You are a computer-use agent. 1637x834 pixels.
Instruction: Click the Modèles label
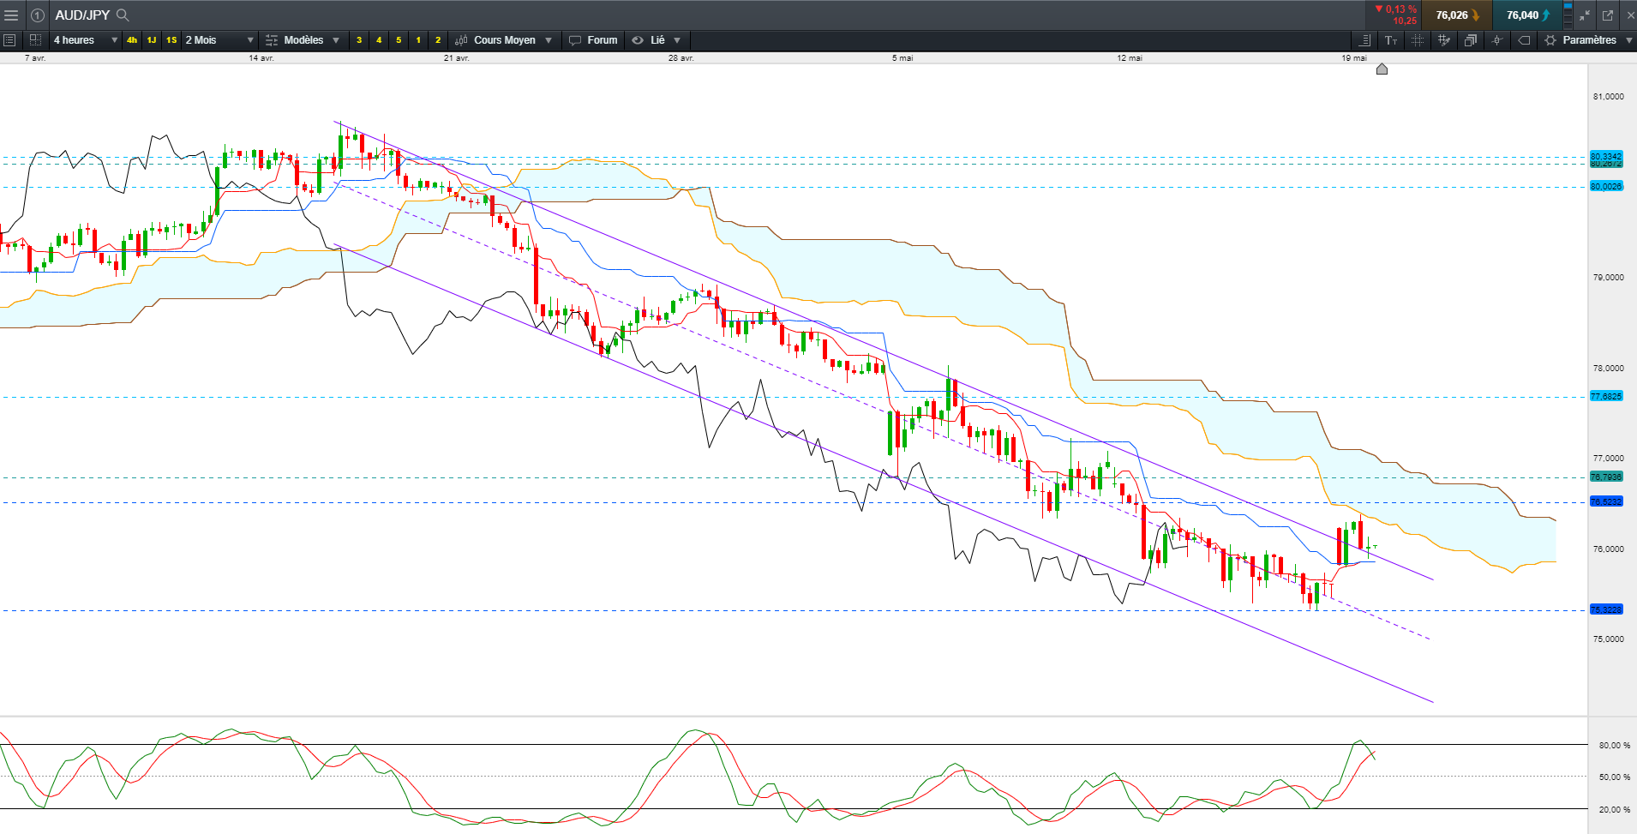coord(303,40)
